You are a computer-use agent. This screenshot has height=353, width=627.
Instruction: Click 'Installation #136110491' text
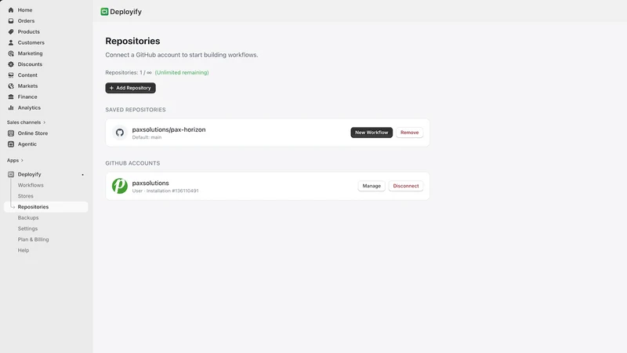(x=172, y=191)
